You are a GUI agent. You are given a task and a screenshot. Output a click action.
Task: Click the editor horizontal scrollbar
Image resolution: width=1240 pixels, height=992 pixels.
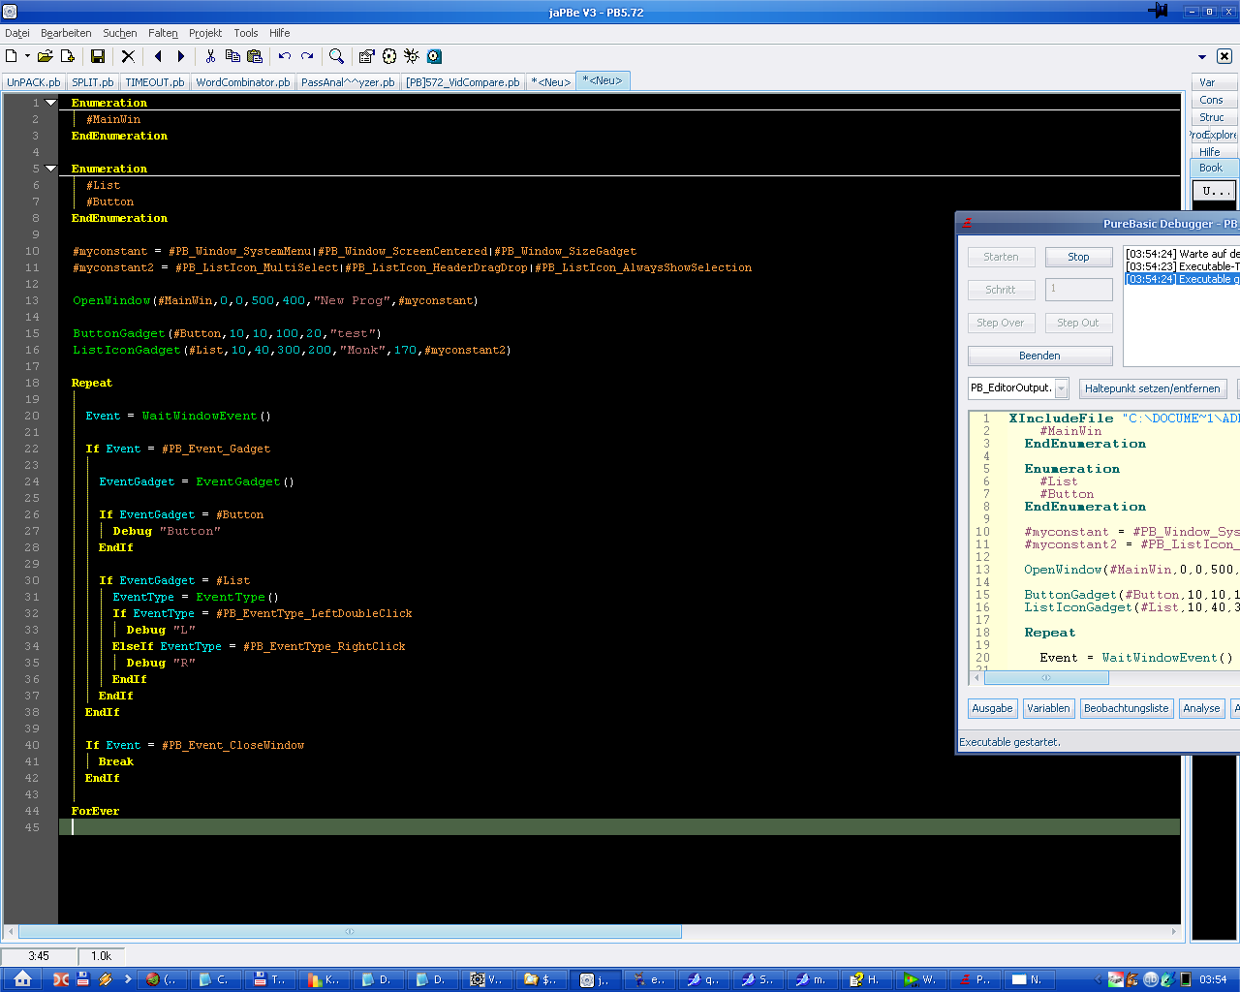pos(349,932)
